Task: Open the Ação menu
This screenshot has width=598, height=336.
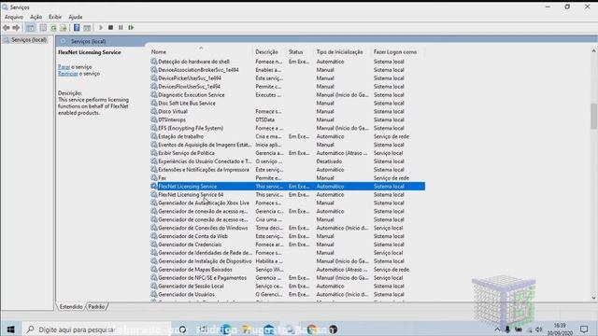Action: tap(36, 17)
